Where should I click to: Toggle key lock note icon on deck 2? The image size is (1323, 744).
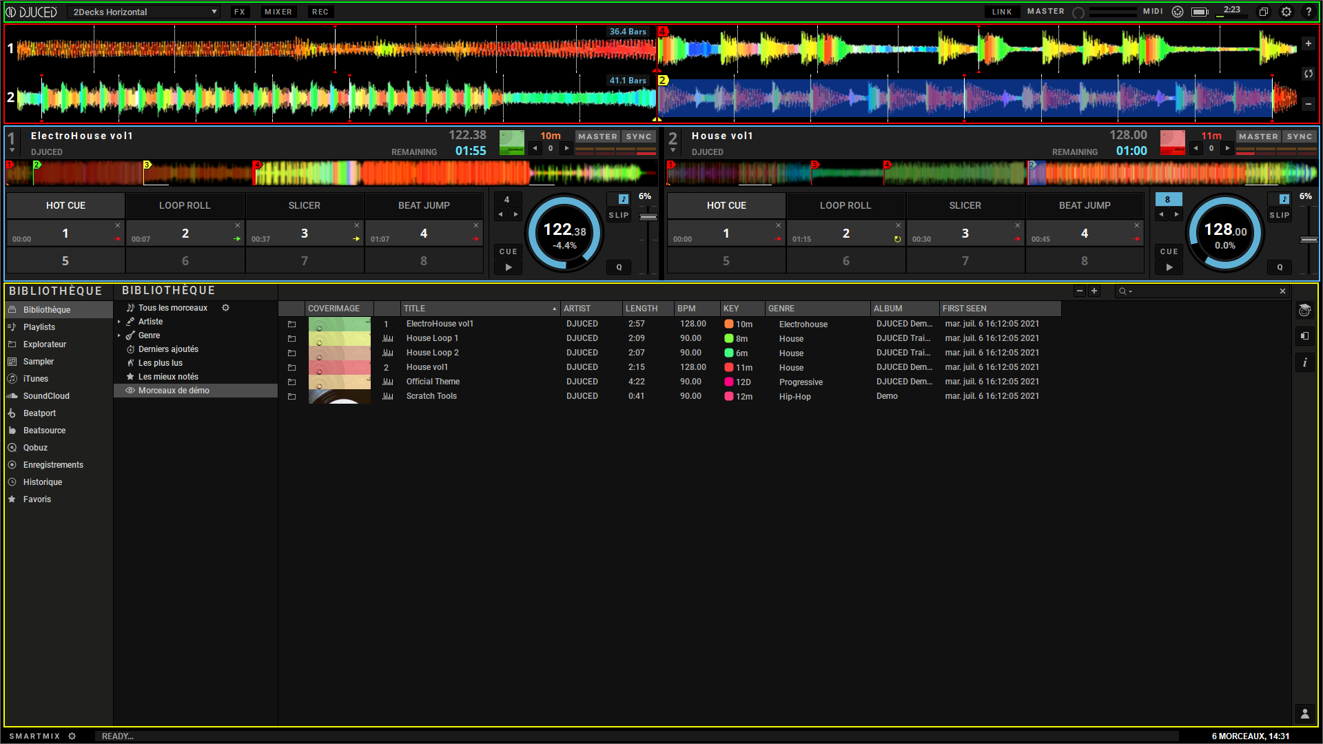point(1284,199)
